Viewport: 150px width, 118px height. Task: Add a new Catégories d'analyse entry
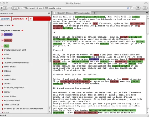(x=22, y=30)
